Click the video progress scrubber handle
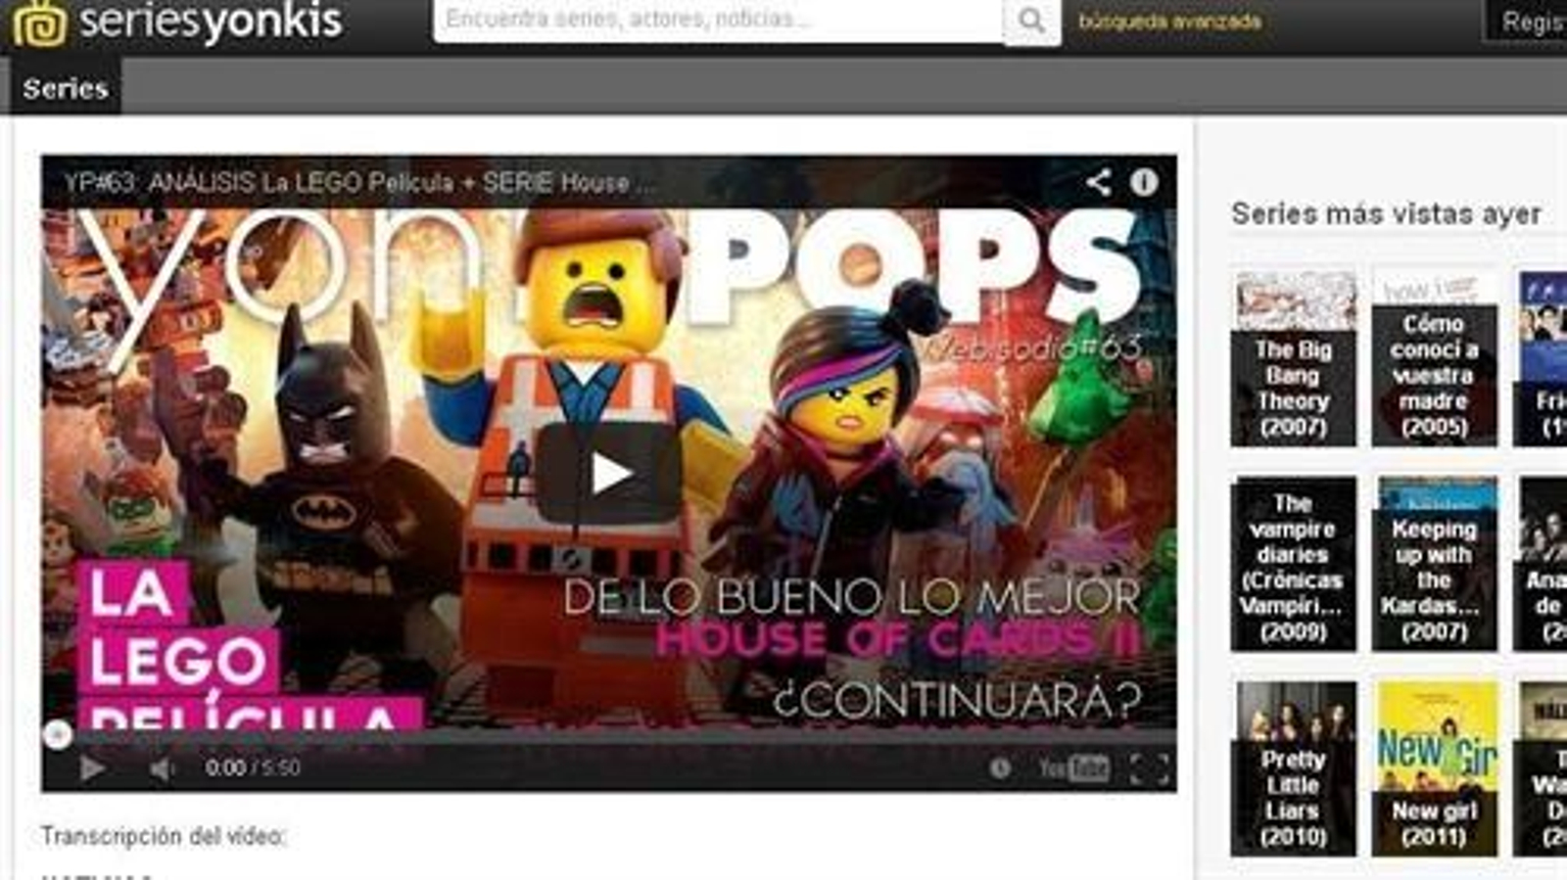 tap(58, 734)
